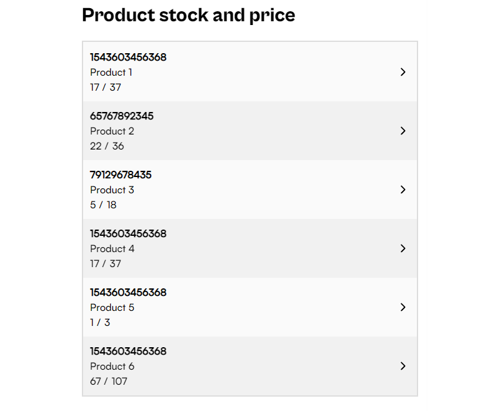The width and height of the screenshot is (500, 411).
Task: Select the Product 6 list row
Action: tap(250, 366)
